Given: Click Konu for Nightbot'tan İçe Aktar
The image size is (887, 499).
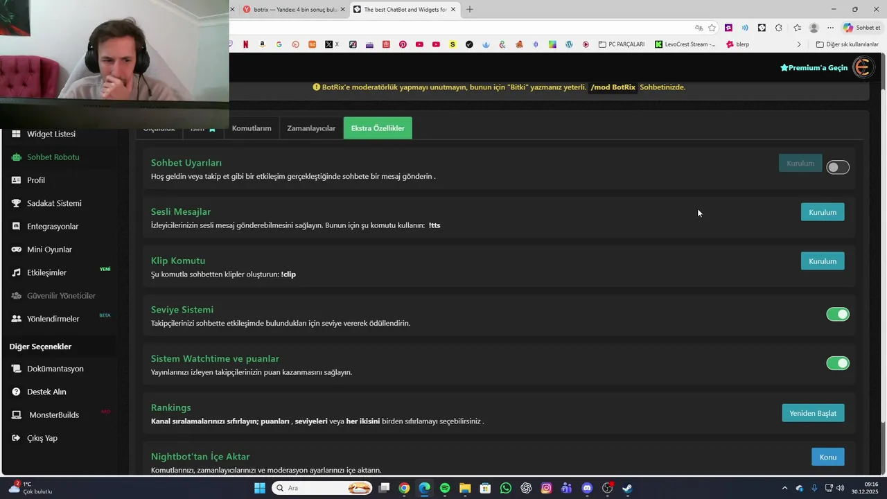Looking at the screenshot, I should click(x=828, y=457).
